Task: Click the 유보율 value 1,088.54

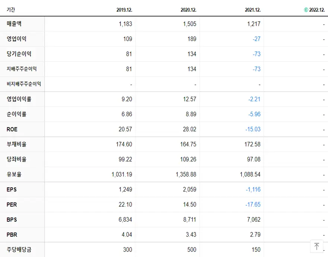Action: pyautogui.click(x=250, y=175)
